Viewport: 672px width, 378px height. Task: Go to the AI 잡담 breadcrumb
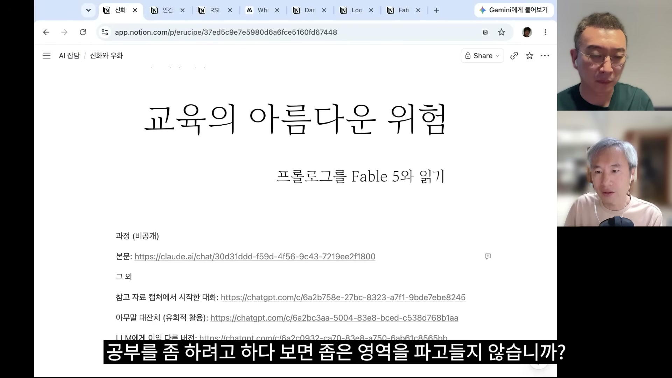[x=69, y=56]
